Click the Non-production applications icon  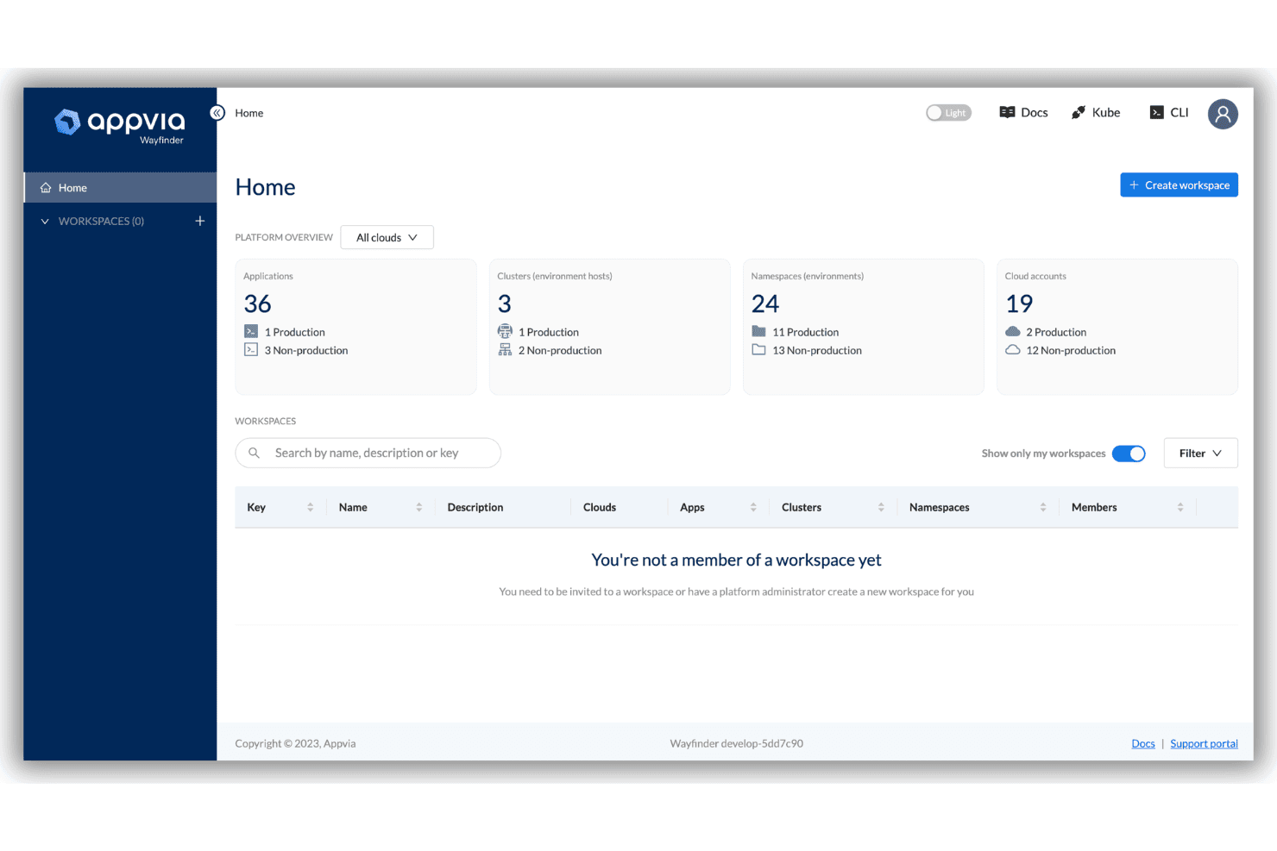pos(251,349)
